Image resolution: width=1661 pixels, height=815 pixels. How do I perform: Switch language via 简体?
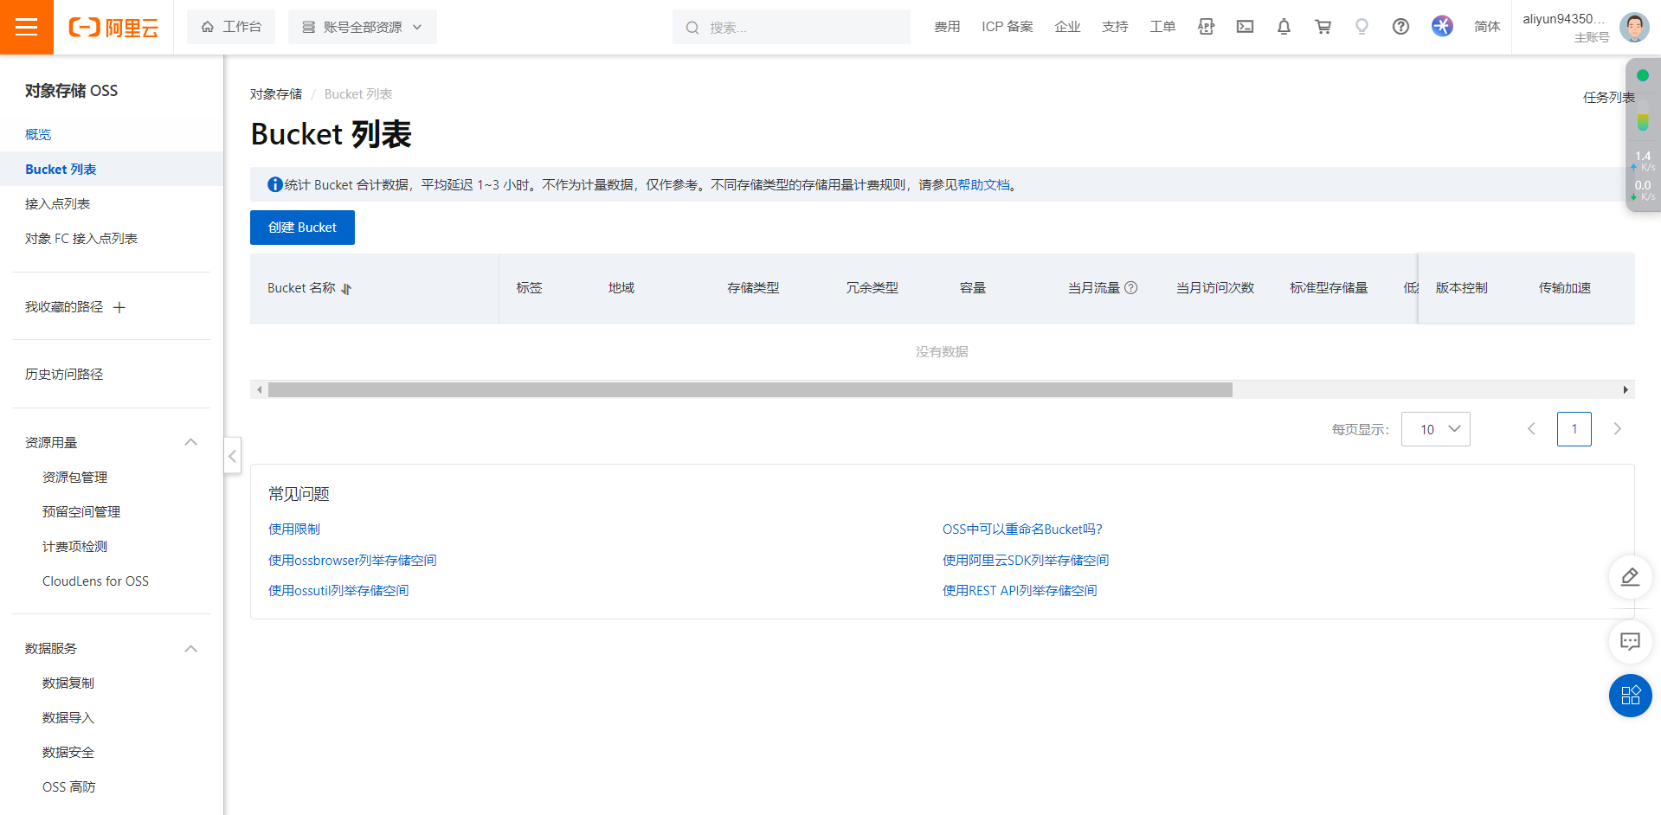coord(1487,27)
